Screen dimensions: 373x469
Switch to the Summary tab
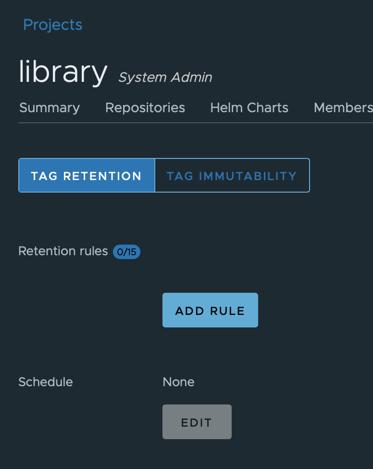[49, 108]
